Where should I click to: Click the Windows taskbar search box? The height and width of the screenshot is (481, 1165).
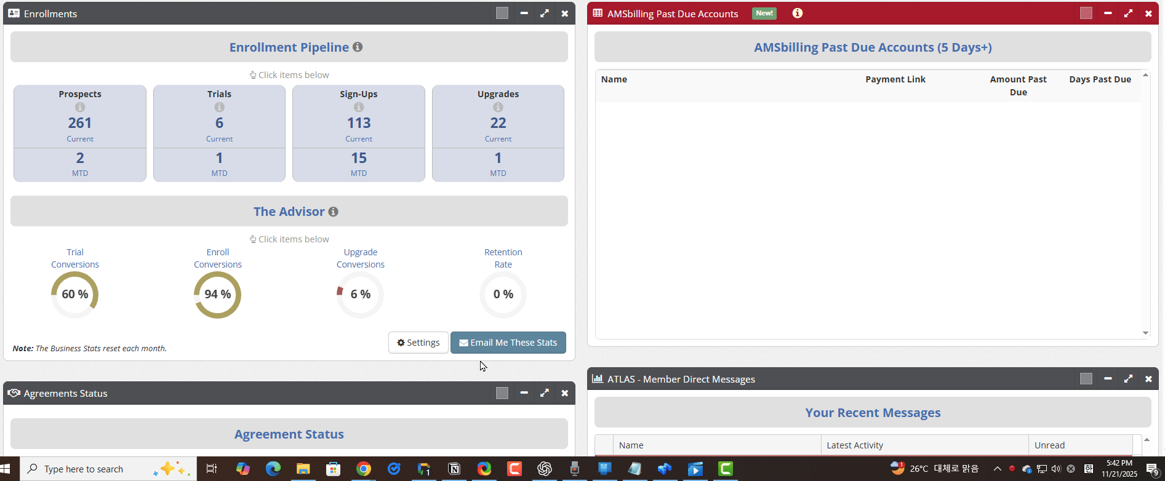92,469
